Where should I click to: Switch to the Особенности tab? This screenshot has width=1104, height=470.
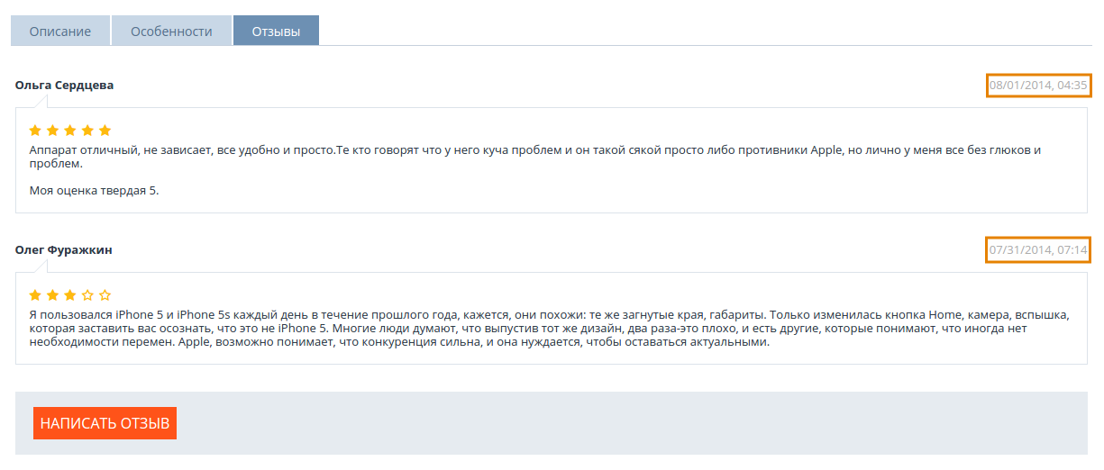171,32
